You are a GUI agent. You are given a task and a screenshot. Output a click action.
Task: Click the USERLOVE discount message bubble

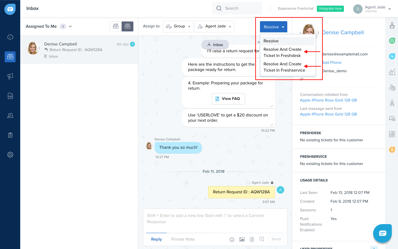[228, 118]
